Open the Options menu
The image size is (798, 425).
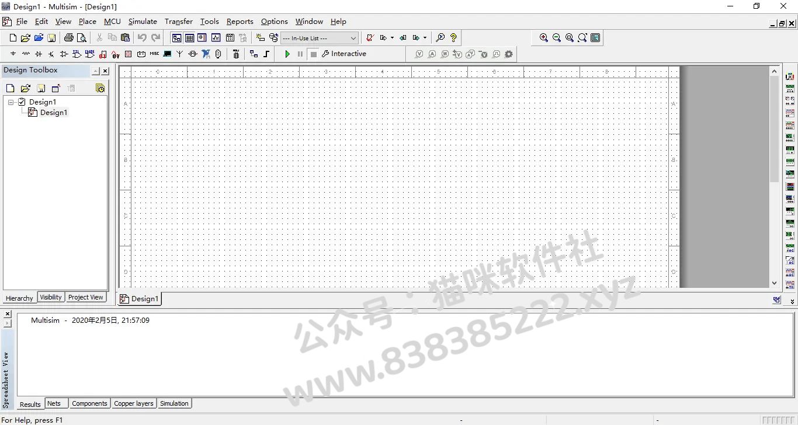pyautogui.click(x=275, y=22)
